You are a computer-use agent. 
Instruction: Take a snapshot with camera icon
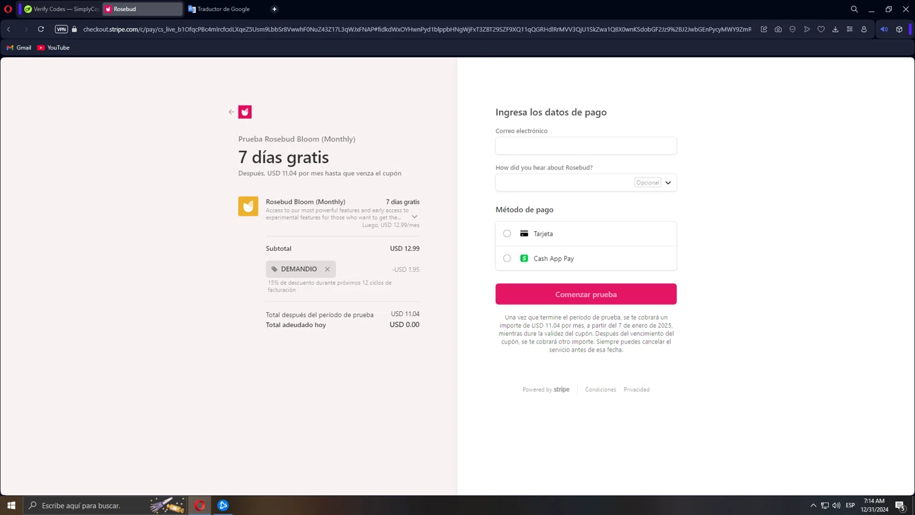(x=778, y=29)
